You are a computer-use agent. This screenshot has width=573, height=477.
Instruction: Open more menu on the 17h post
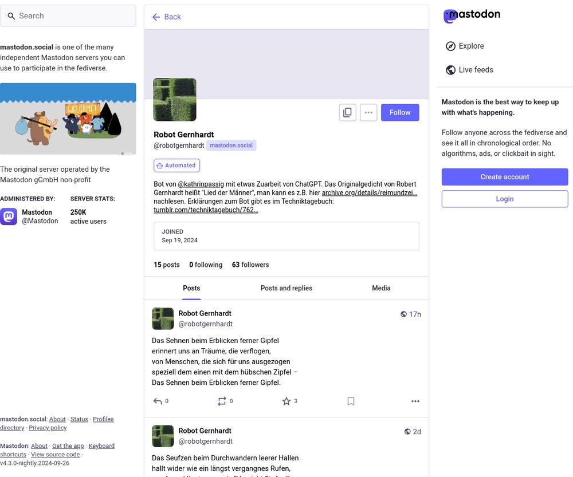415,401
